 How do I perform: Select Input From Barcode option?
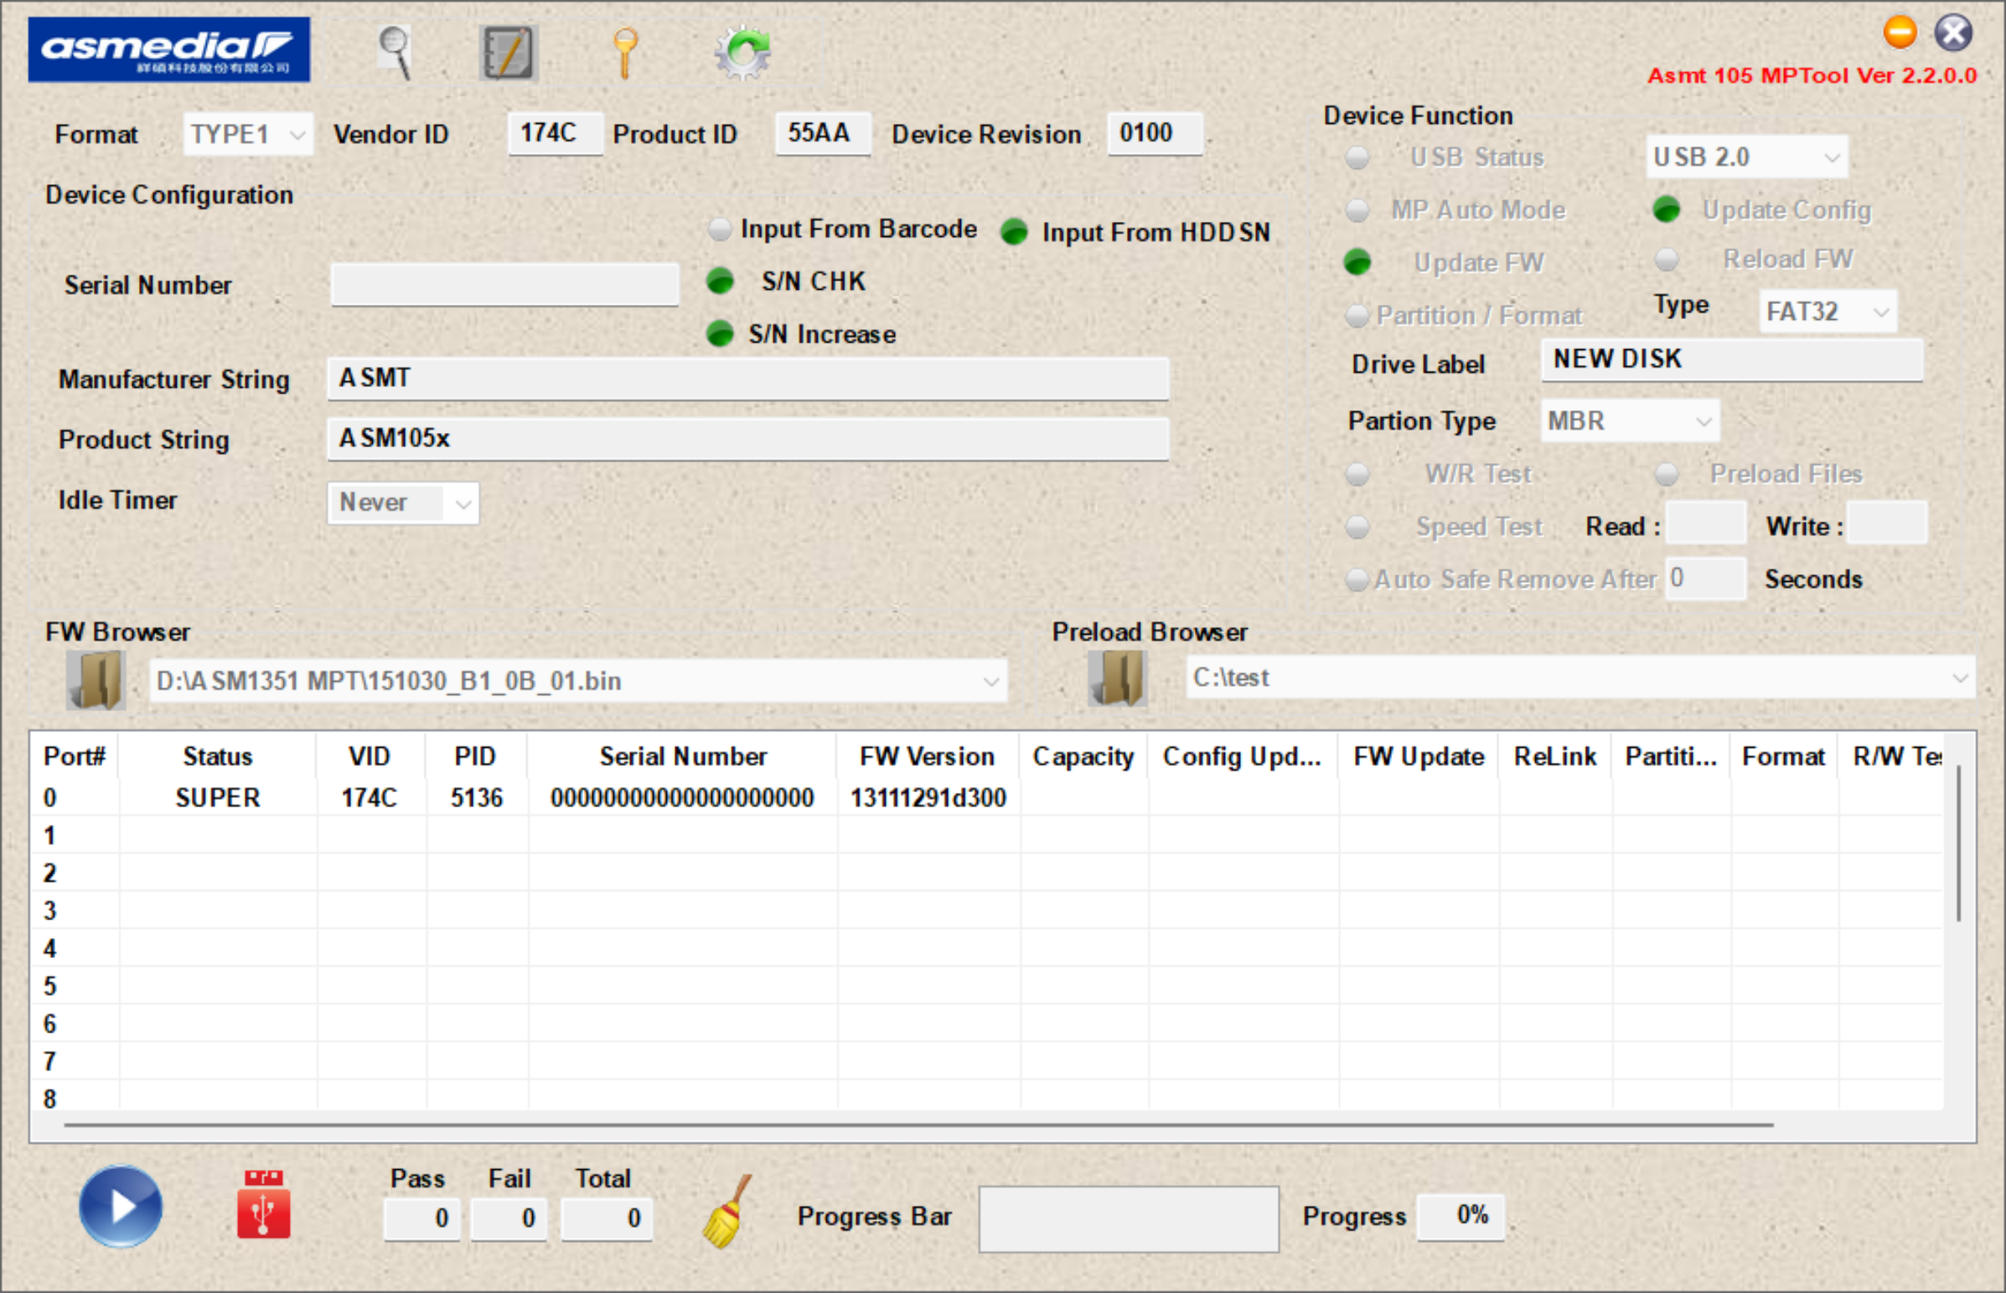coord(720,229)
